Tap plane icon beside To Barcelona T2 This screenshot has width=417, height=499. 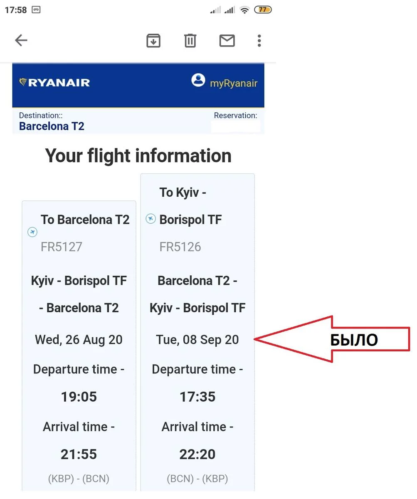pos(32,232)
